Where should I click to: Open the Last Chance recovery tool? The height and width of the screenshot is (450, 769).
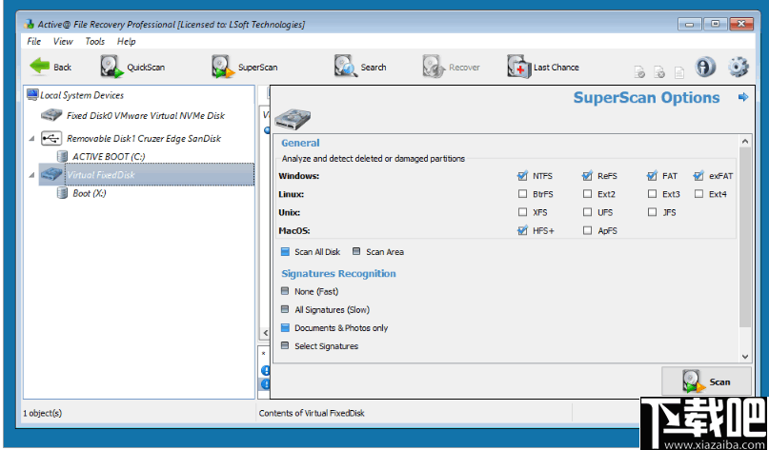[x=543, y=67]
